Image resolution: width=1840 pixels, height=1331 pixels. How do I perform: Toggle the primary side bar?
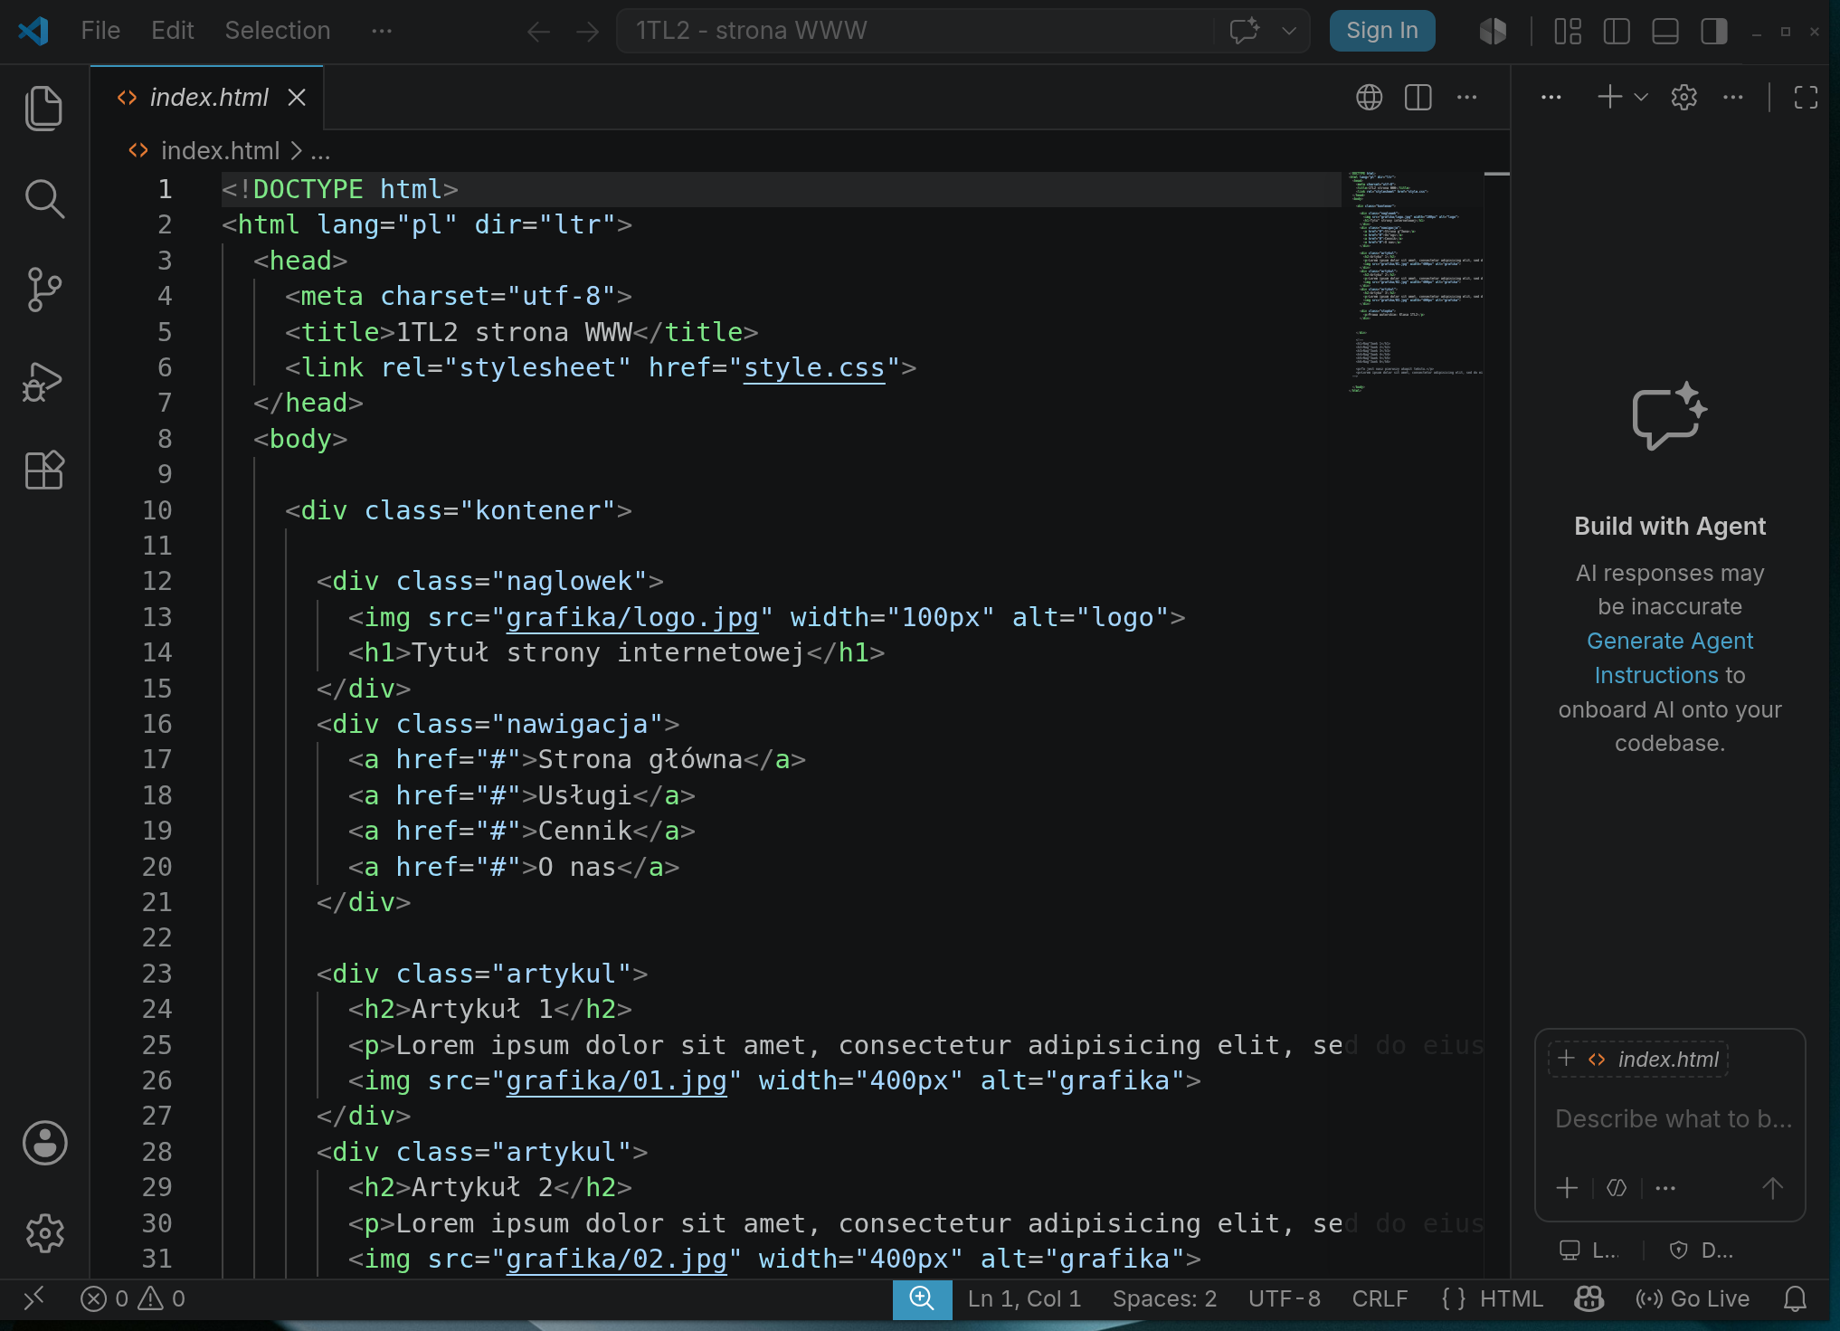coord(1617,32)
